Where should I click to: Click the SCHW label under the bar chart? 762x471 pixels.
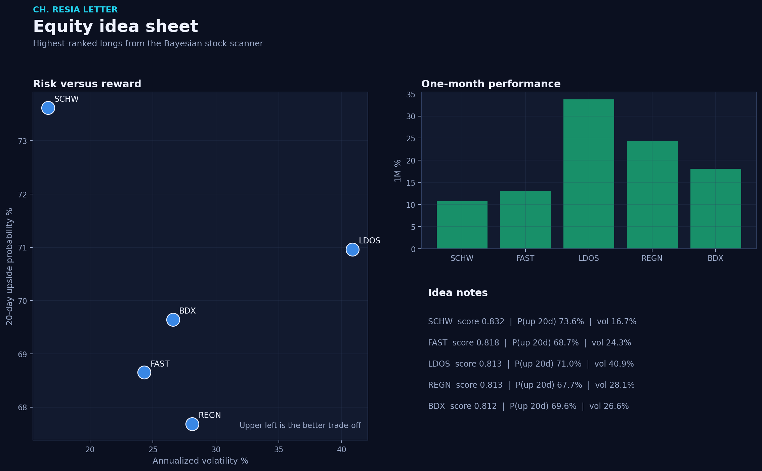coord(462,258)
